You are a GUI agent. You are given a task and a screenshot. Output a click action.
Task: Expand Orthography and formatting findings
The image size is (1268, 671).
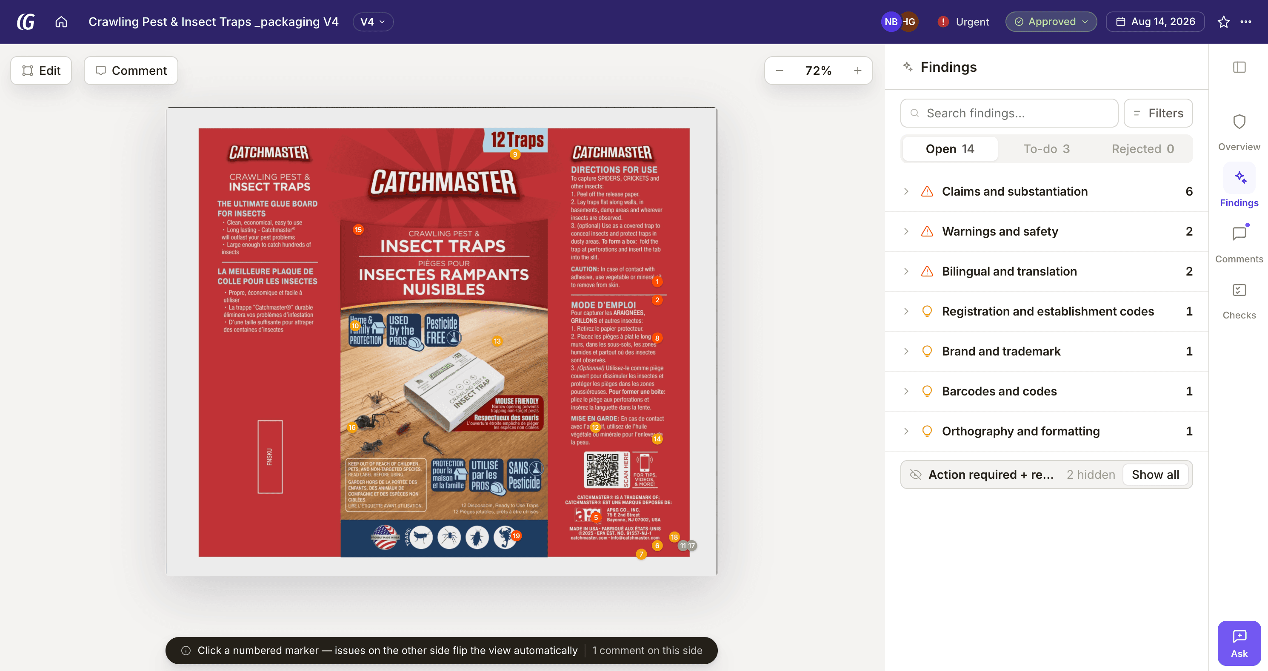[x=1046, y=431]
